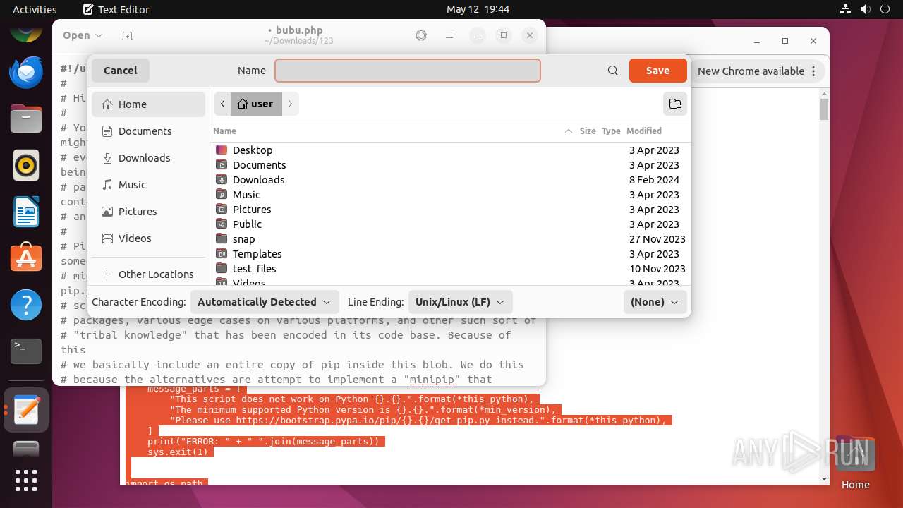This screenshot has width=903, height=508.
Task: Sort files by Type column header
Action: (611, 131)
